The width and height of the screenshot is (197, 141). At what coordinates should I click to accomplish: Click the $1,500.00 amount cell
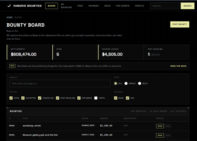point(106,126)
